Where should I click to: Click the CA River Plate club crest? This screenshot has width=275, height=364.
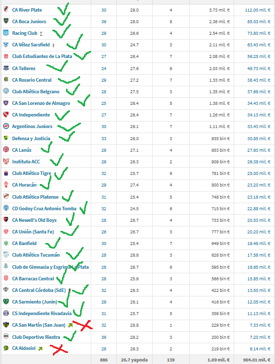click(x=6, y=9)
